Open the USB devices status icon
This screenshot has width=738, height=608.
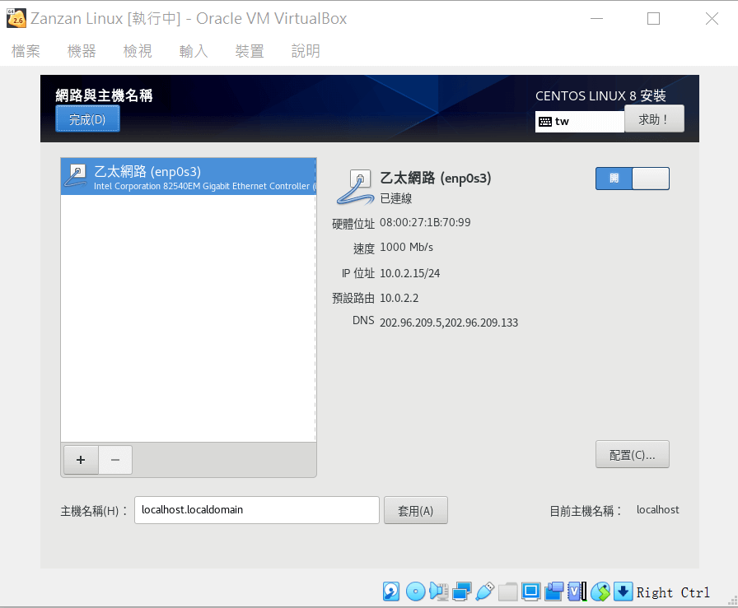pos(485,592)
